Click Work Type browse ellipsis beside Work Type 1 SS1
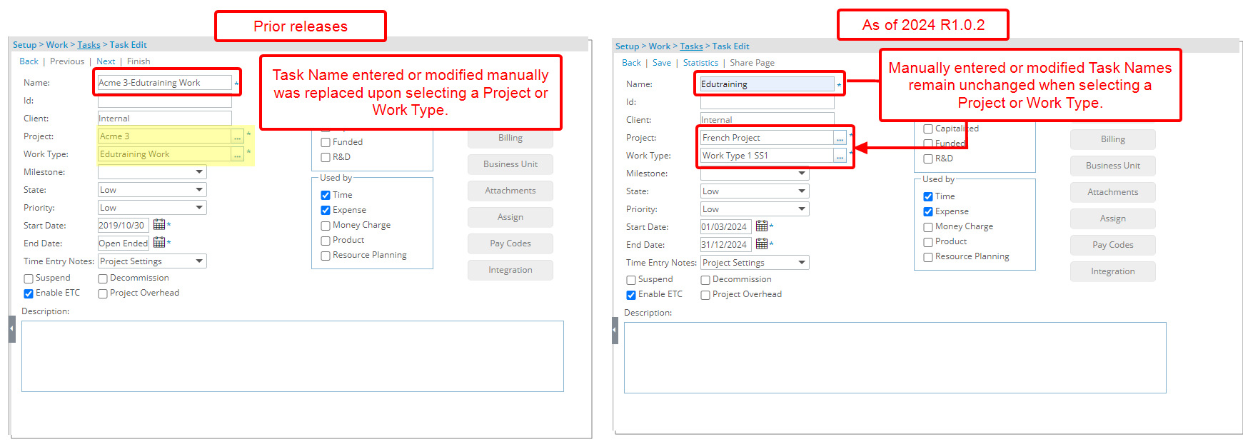Image resolution: width=1243 pixels, height=447 pixels. pyautogui.click(x=840, y=156)
